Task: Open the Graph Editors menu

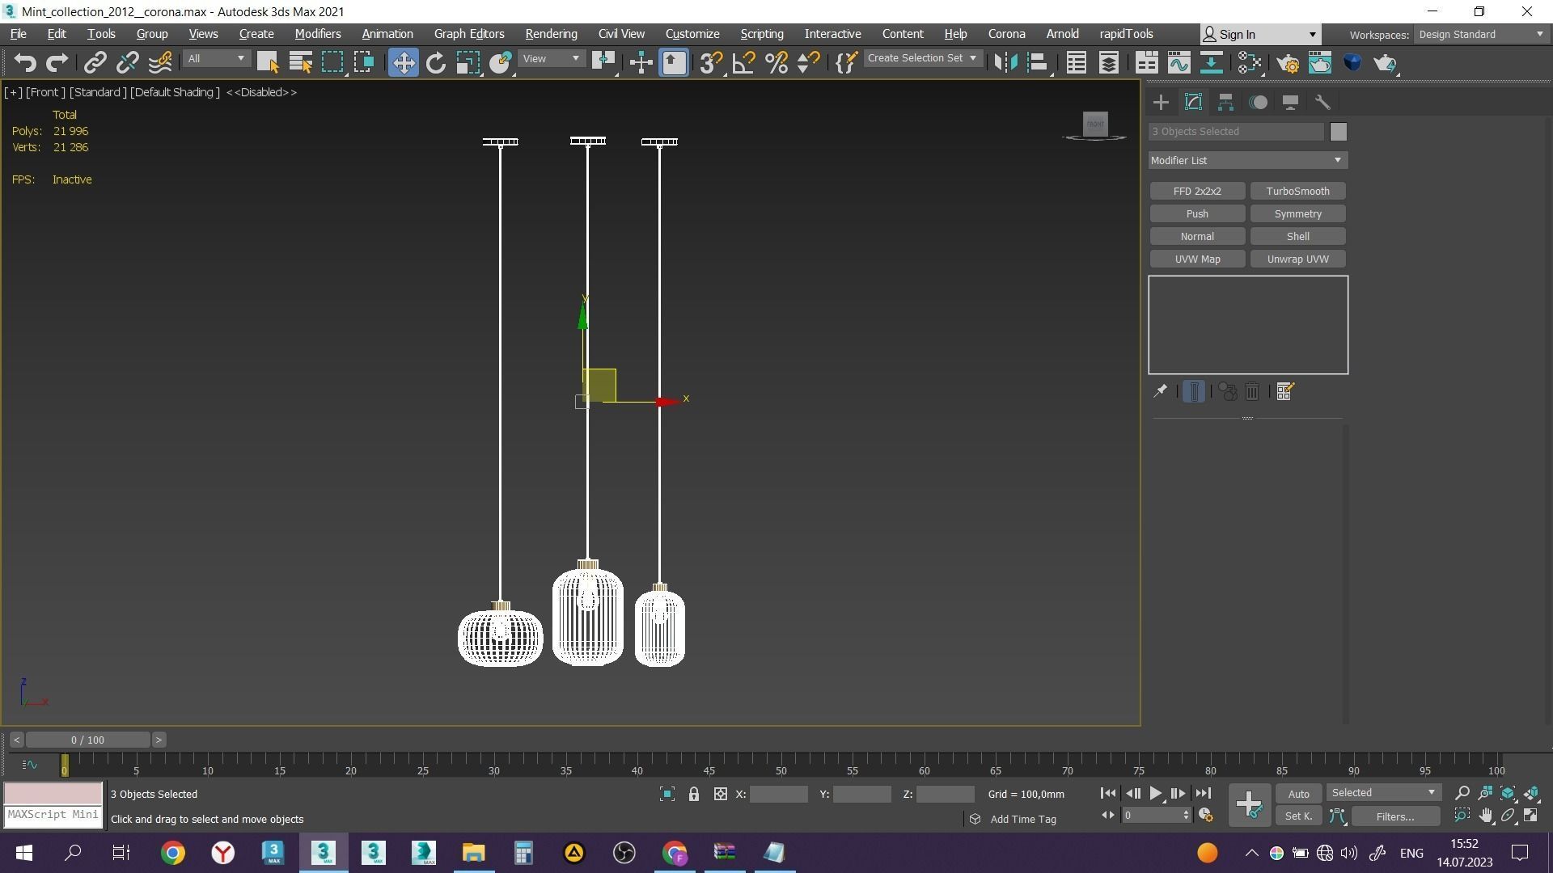Action: coord(468,34)
